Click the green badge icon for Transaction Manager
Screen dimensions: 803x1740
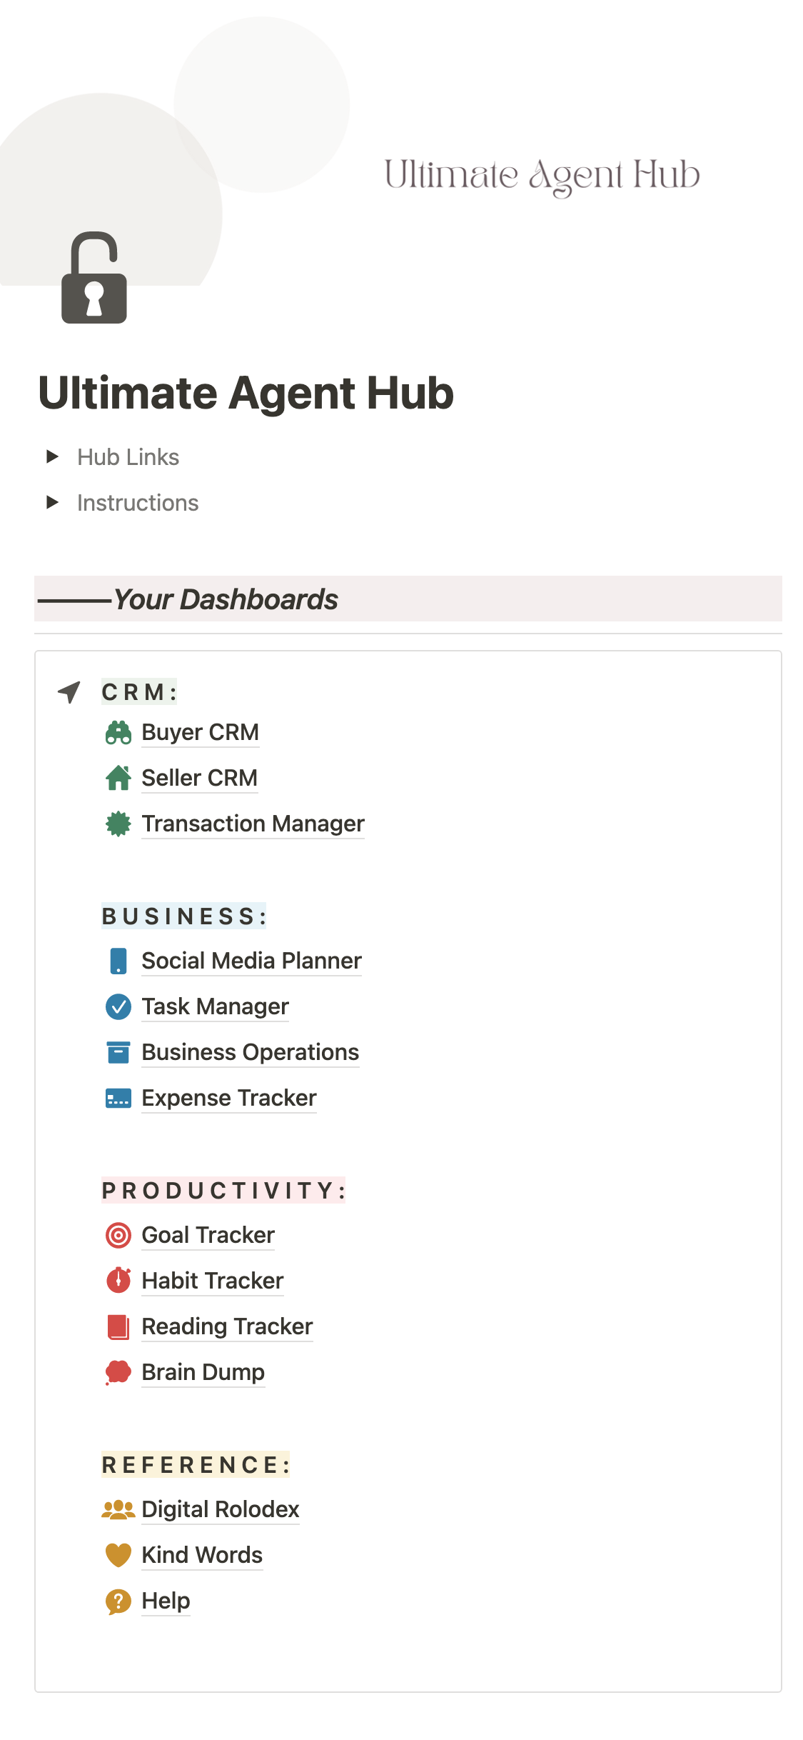pos(118,824)
